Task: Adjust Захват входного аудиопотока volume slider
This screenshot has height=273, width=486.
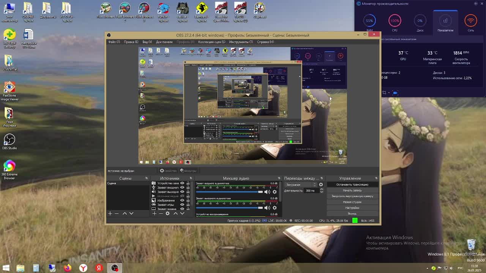Action: click(229, 192)
